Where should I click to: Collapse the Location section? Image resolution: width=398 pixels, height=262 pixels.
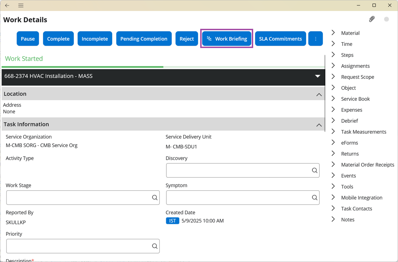319,94
